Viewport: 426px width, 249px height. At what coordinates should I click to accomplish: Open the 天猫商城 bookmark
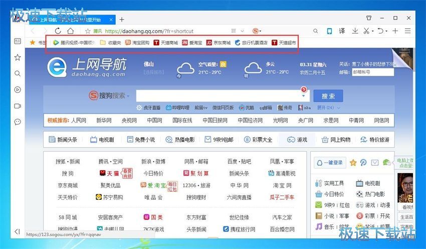(x=166, y=43)
